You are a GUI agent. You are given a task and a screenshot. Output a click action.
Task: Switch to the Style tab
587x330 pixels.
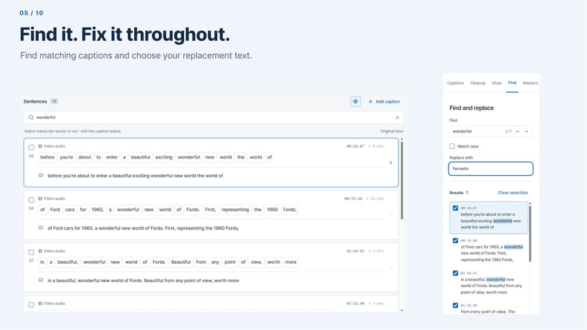click(x=497, y=83)
